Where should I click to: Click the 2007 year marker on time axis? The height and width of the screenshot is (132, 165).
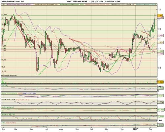click(135, 129)
